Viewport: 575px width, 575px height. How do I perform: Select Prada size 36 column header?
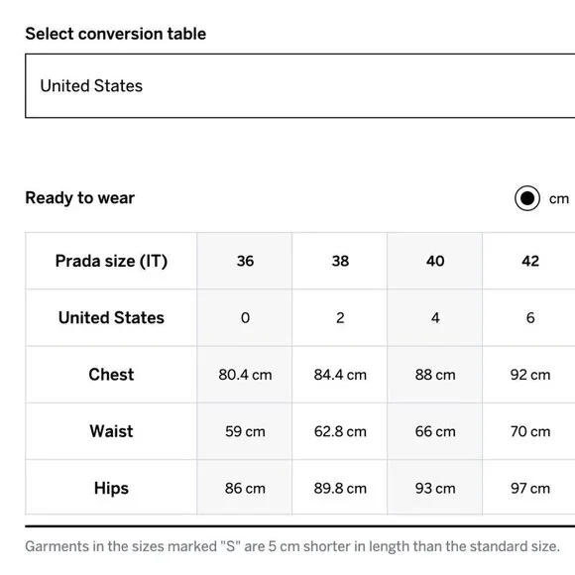click(x=245, y=261)
